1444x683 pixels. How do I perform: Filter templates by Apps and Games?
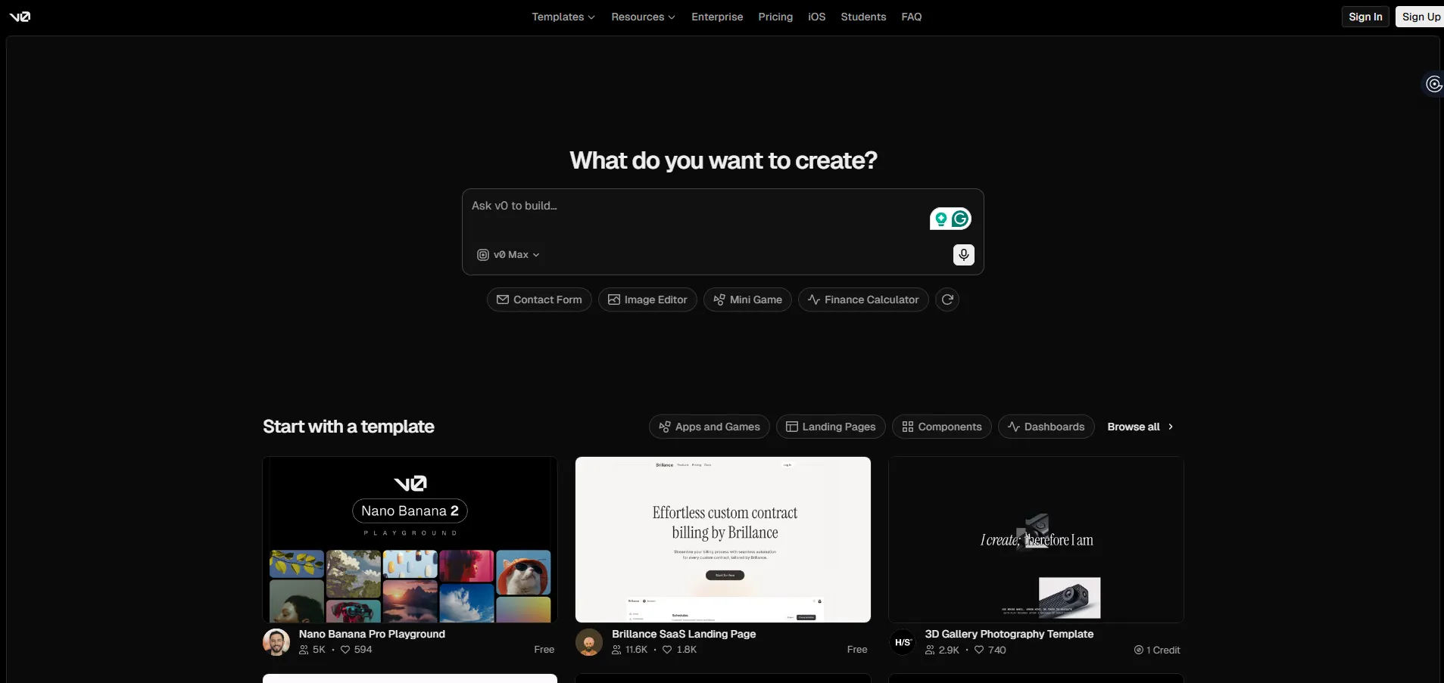pos(710,427)
